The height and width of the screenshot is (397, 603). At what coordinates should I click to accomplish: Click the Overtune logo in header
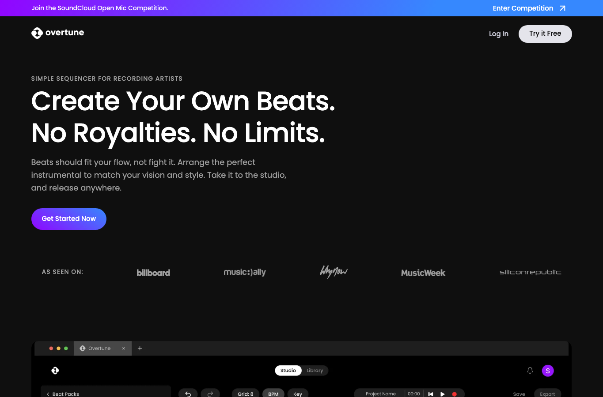coord(57,33)
